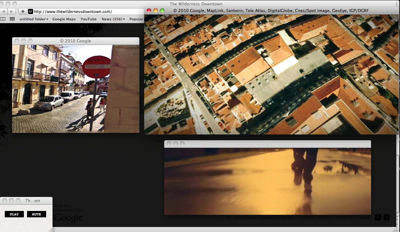The width and height of the screenshot is (400, 232).
Task: Click 'Made with some friends from' text
Action: (68, 208)
